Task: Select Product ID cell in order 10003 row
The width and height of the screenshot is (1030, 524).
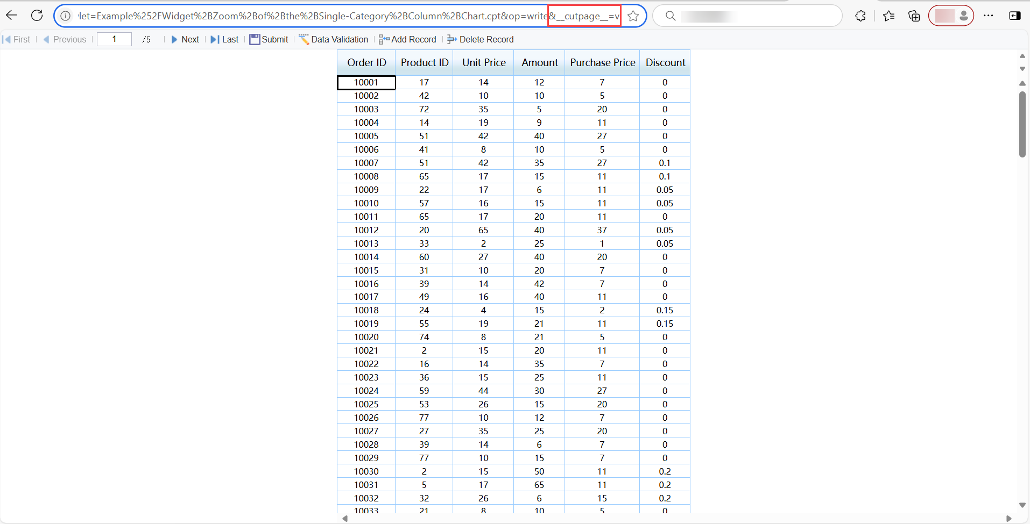Action: tap(424, 109)
